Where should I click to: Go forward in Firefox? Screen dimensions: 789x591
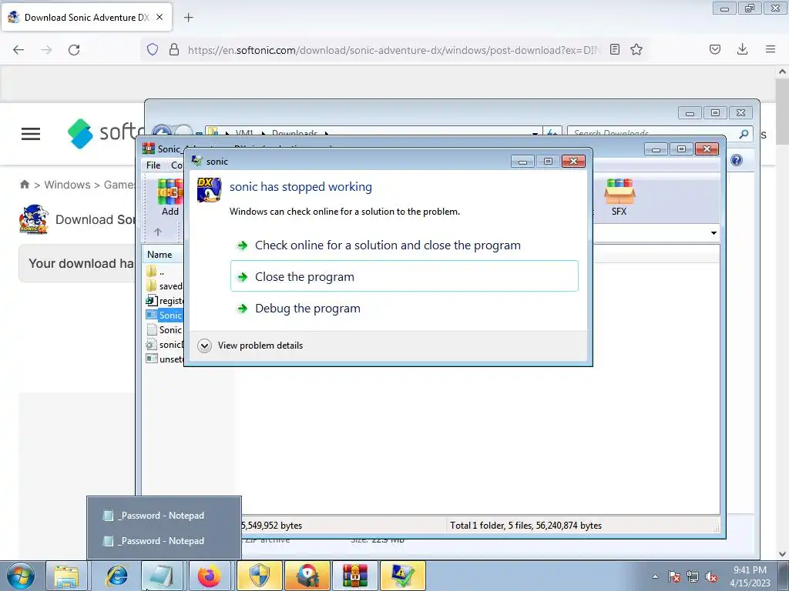click(x=46, y=50)
